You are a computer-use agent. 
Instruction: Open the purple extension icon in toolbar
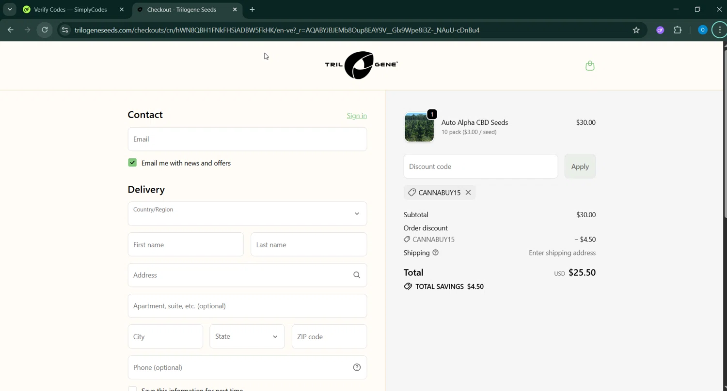(660, 30)
